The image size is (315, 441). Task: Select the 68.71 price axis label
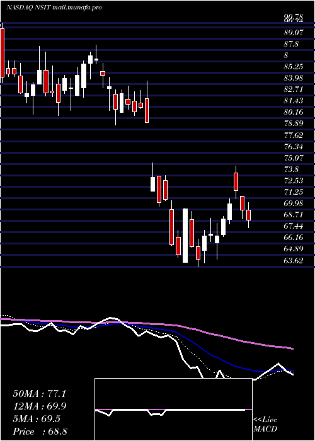pyautogui.click(x=294, y=215)
